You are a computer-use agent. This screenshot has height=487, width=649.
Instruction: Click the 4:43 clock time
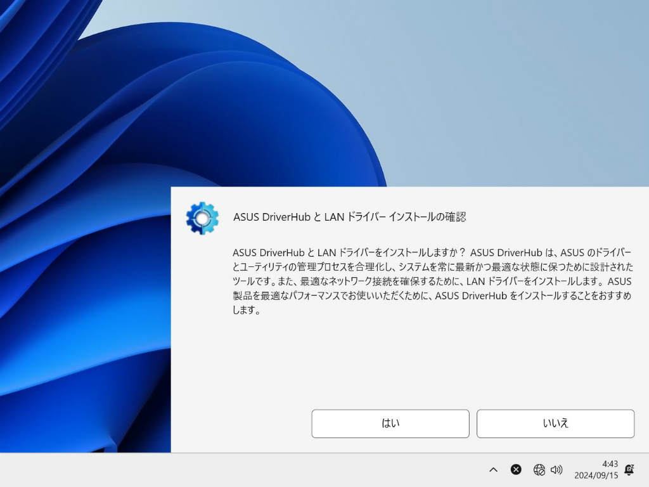610,464
